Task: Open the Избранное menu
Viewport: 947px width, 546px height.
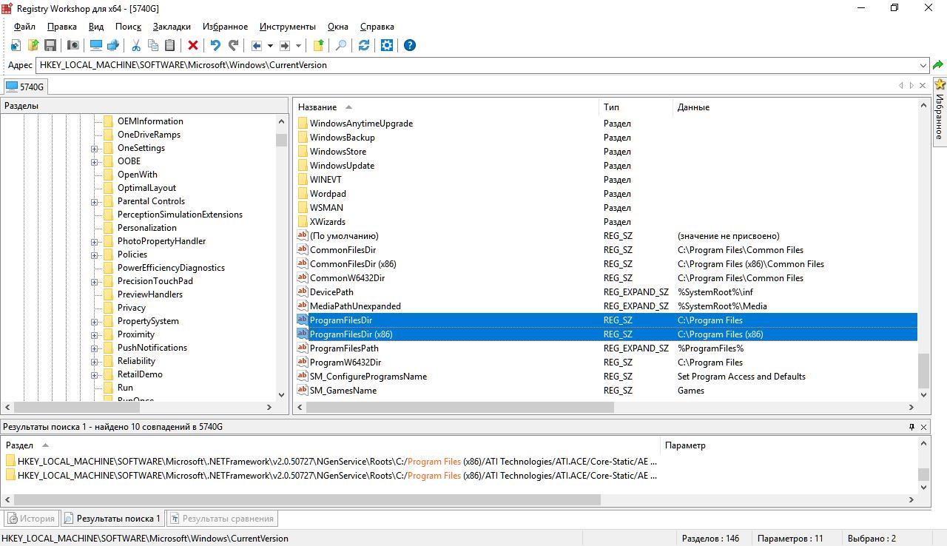Action: click(x=225, y=27)
